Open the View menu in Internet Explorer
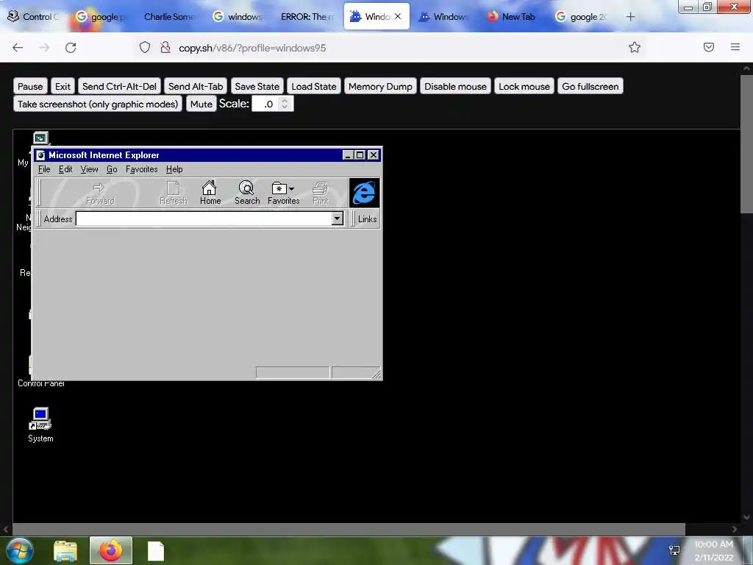The height and width of the screenshot is (565, 753). point(89,169)
